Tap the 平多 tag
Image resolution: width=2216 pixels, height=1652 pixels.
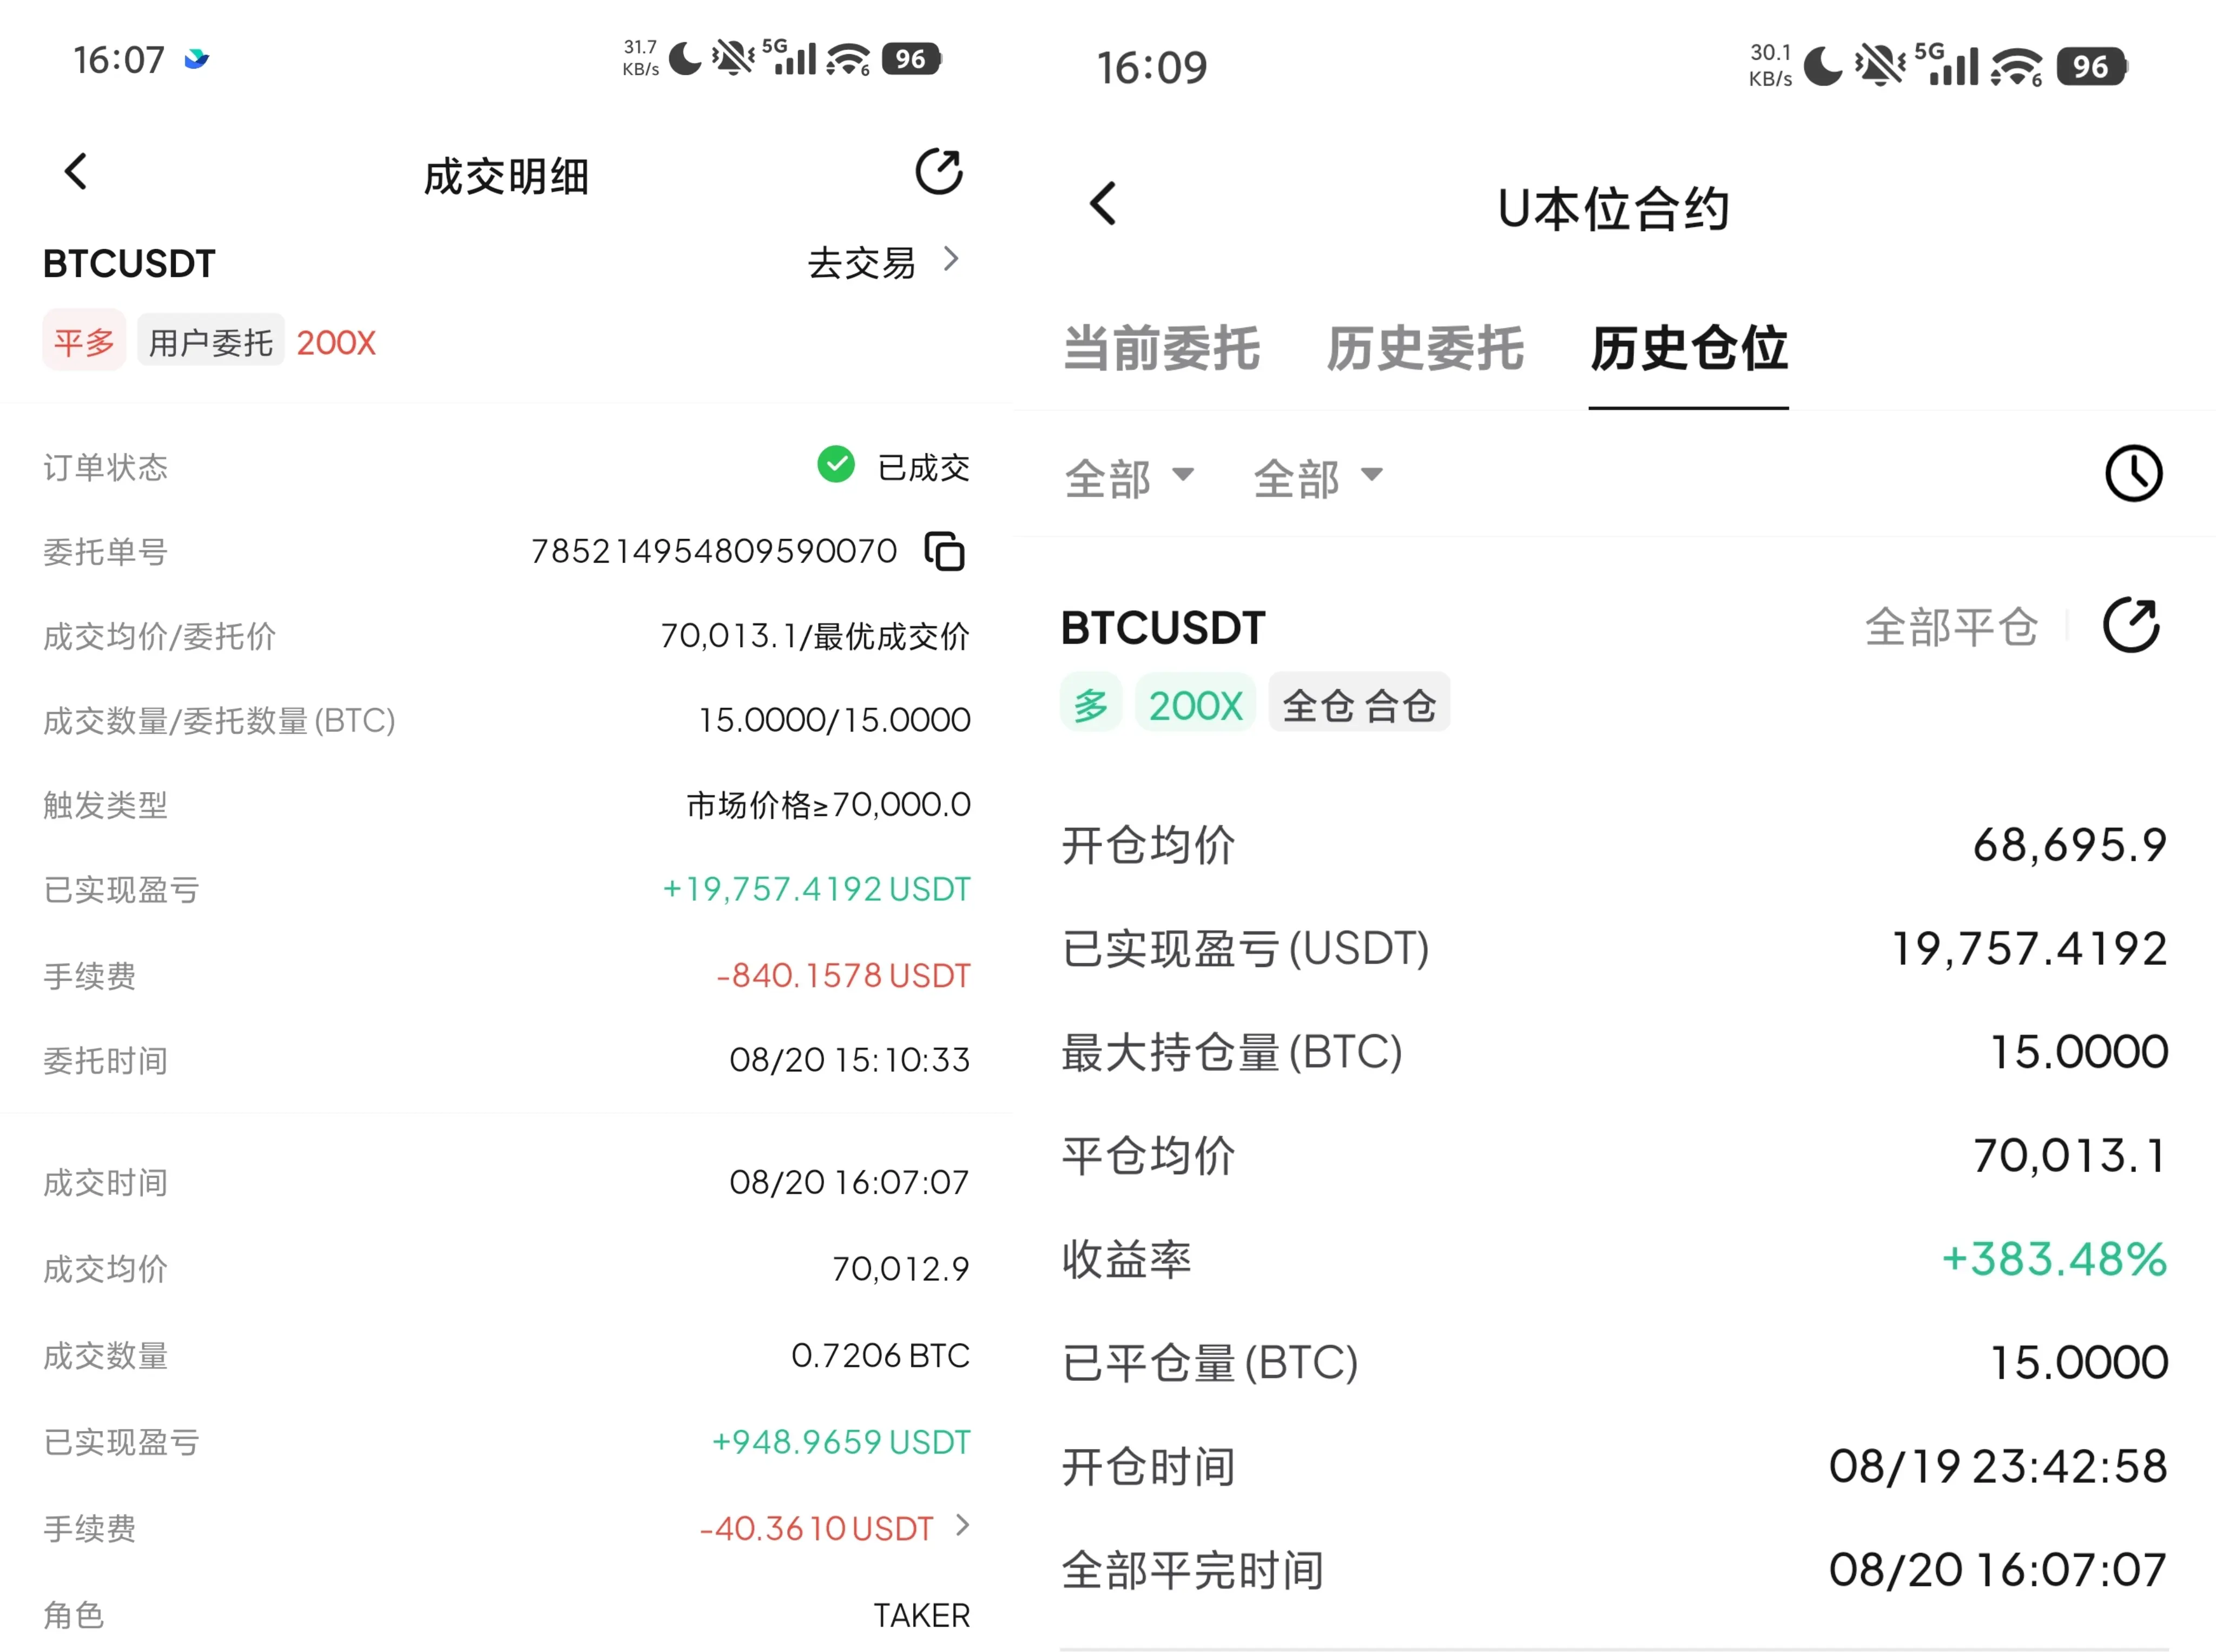pyautogui.click(x=84, y=341)
